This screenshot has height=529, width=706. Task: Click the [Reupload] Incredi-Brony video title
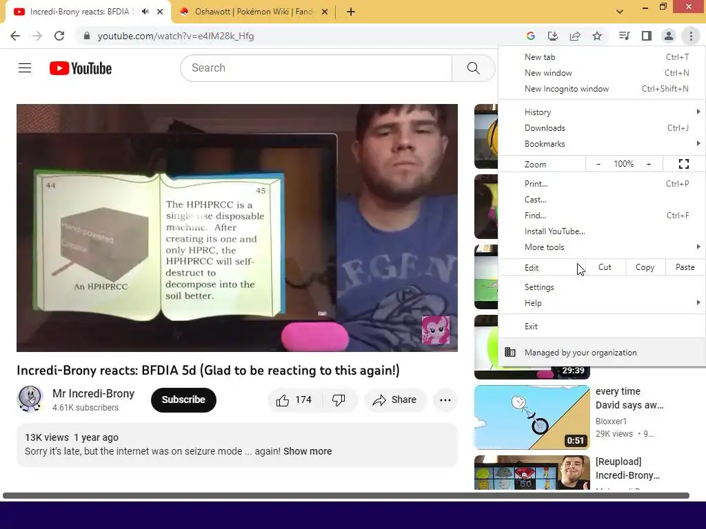click(627, 468)
